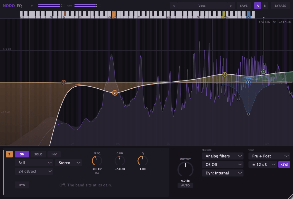Open the Stereo channel mode dropdown
The image size is (293, 199).
68,163
